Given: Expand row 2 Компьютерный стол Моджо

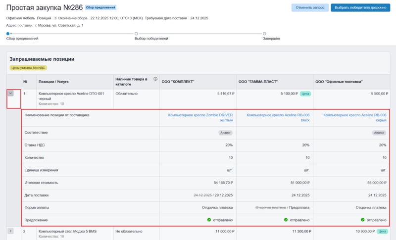Looking at the screenshot, I should tap(11, 231).
